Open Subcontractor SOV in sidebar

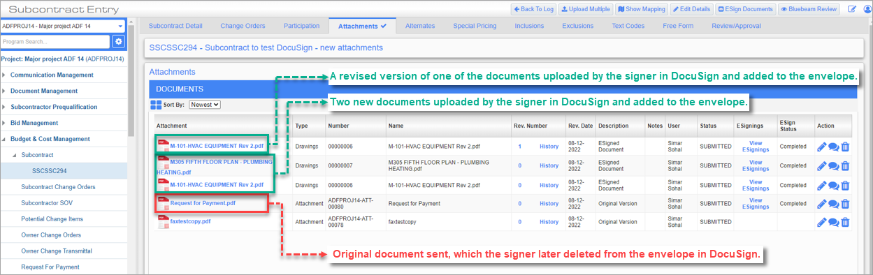pyautogui.click(x=47, y=203)
